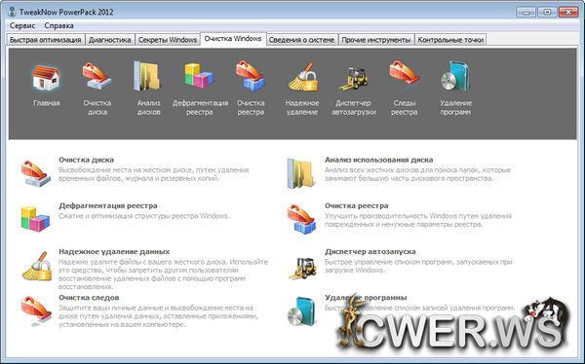The width and height of the screenshot is (585, 364).
Task: Select the Дефрагментация реестра cubes toolbar icon
Action: coord(199,76)
